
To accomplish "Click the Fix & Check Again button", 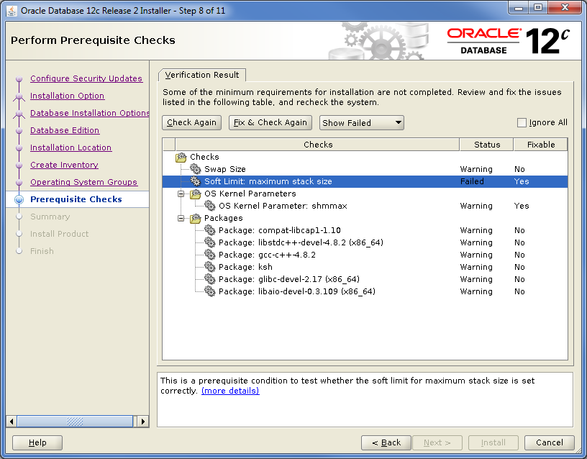I will coord(270,123).
